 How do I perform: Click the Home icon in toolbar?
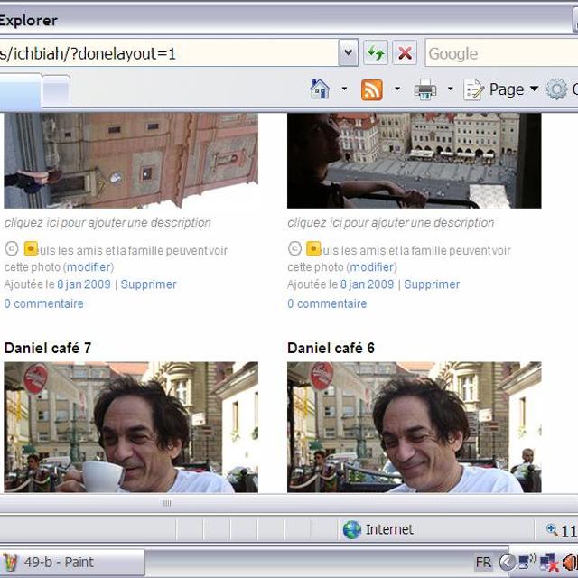point(320,89)
